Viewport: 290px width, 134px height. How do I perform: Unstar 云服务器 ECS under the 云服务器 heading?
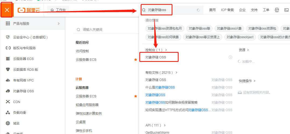(136, 96)
